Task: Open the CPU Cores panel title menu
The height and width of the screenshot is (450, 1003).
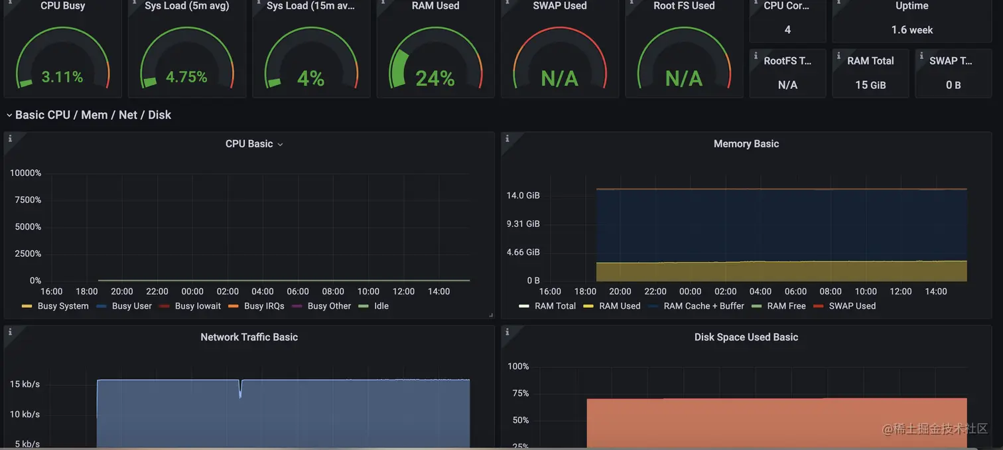Action: tap(787, 6)
